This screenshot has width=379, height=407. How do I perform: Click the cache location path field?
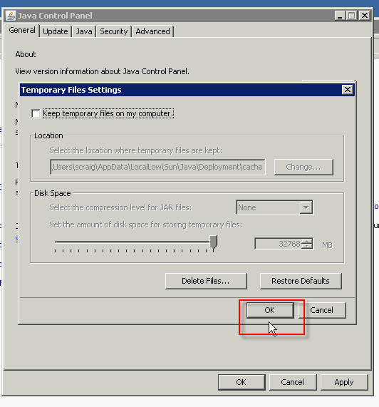point(157,167)
